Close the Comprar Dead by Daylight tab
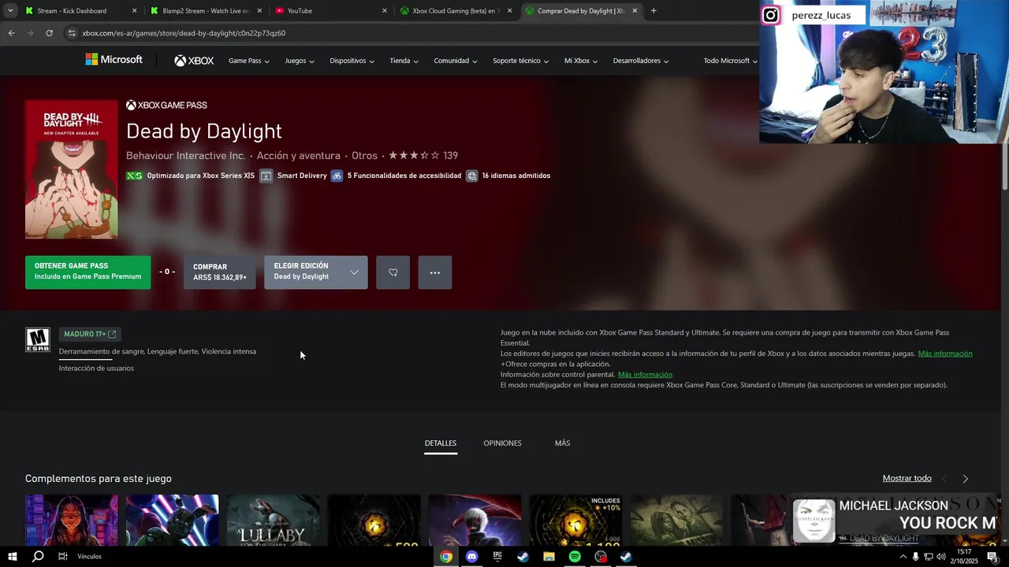Screen dimensions: 1009x567 pos(635,11)
